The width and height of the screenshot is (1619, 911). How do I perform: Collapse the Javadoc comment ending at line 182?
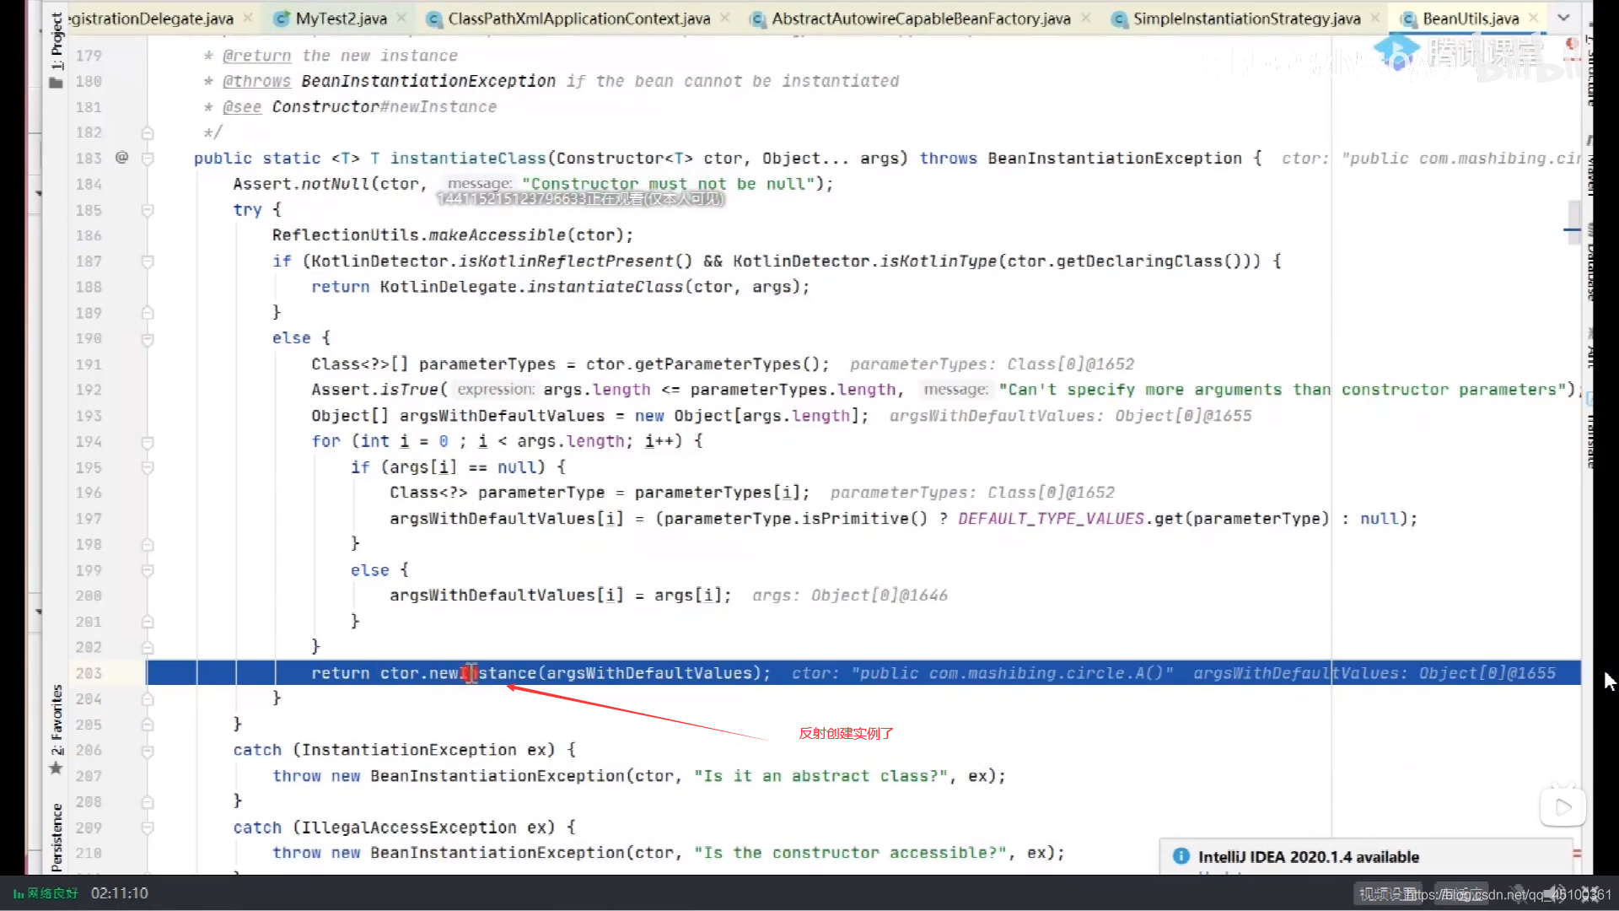(148, 133)
